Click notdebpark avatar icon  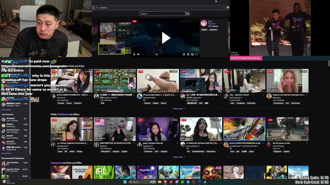pos(53,144)
